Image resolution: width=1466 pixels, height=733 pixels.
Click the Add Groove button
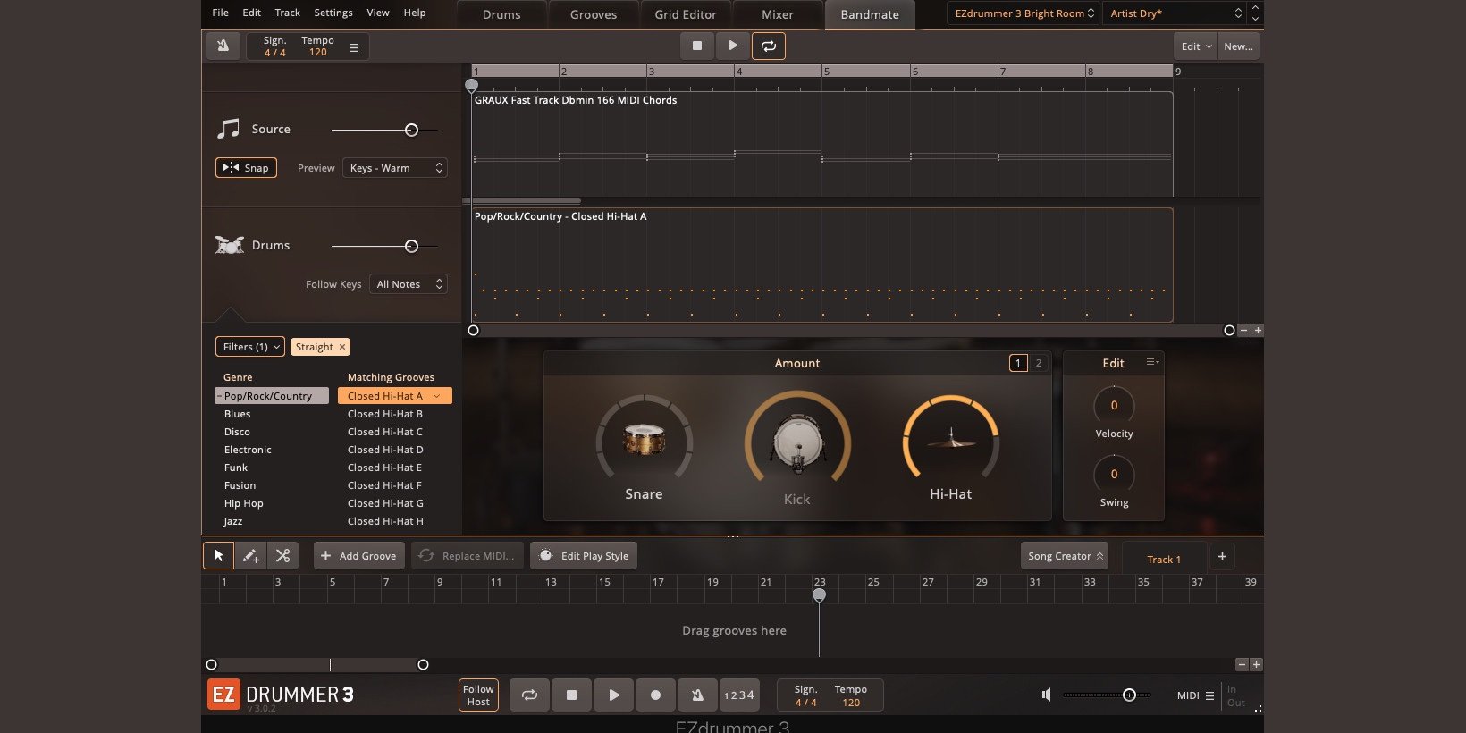(358, 556)
